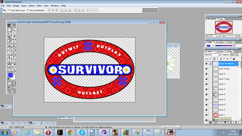Open the Navigator palette flyout menu
242x136 pixels.
[240, 18]
